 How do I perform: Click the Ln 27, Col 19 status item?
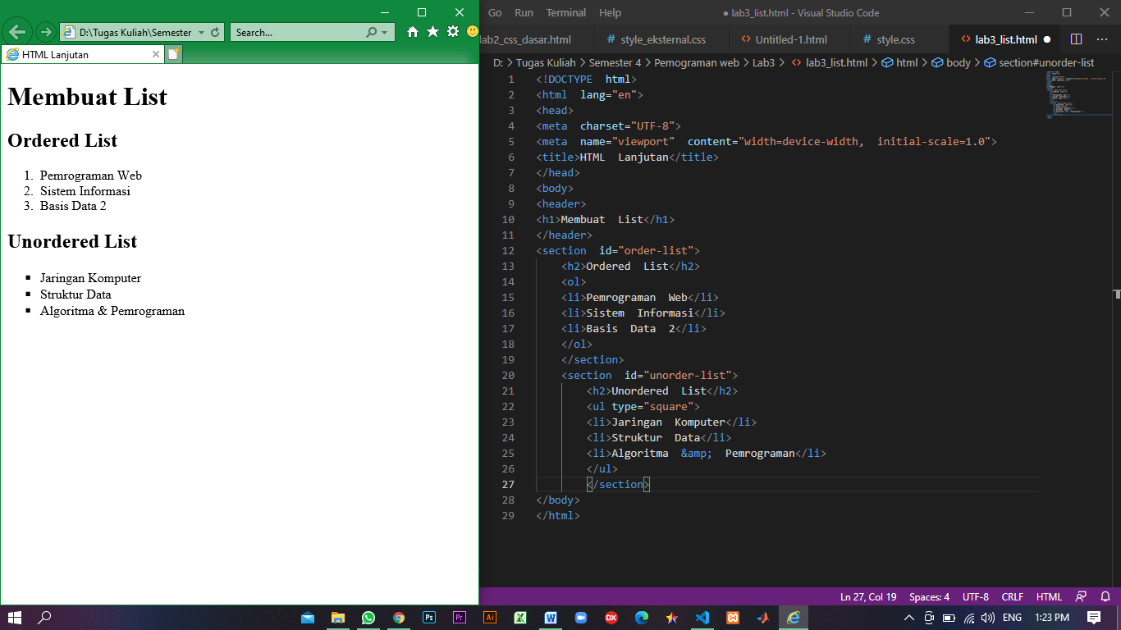click(867, 596)
